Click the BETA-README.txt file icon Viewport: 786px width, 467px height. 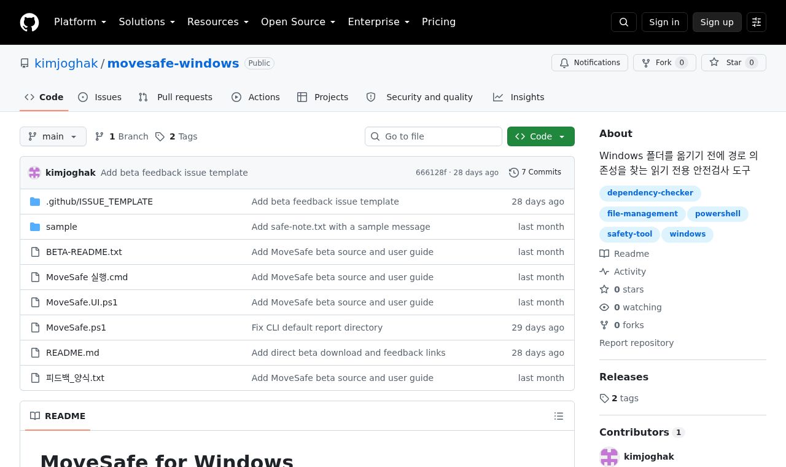point(35,252)
